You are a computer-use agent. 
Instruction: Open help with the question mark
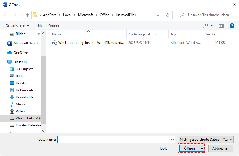click(232, 26)
